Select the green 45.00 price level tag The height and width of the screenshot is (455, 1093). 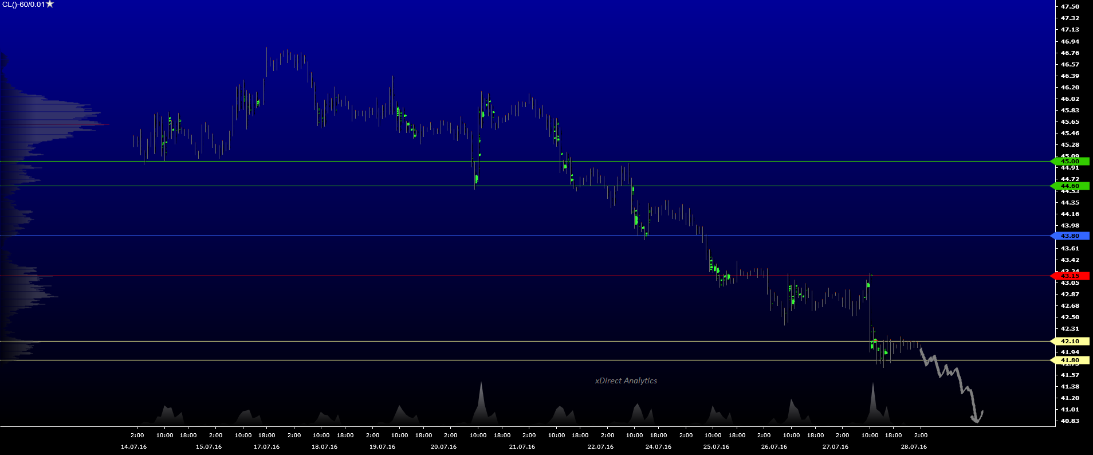coord(1070,162)
